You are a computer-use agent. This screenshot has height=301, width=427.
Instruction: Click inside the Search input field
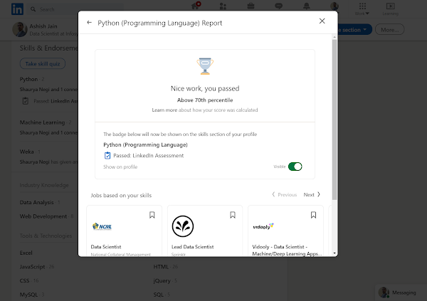coord(76,9)
